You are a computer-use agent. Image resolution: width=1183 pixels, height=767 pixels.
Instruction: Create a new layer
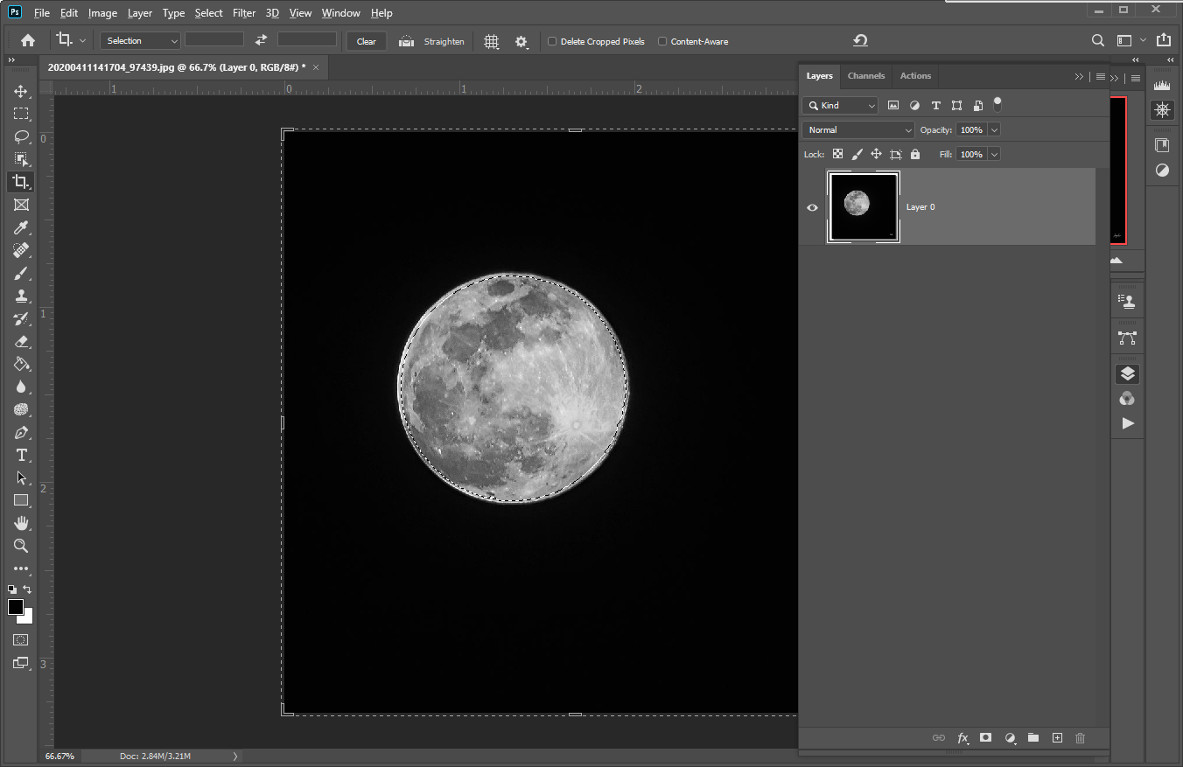(1057, 738)
